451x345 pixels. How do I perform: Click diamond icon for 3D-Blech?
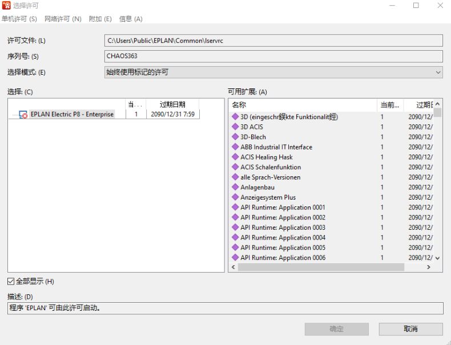(235, 137)
